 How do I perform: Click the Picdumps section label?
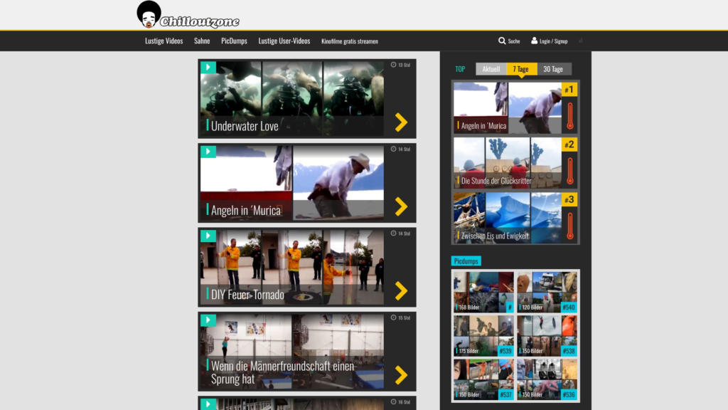coord(466,261)
